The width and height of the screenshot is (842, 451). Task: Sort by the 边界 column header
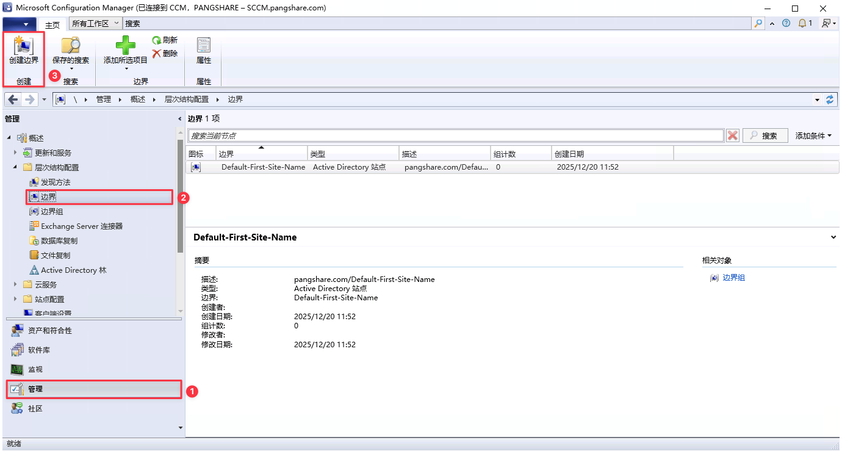click(262, 154)
